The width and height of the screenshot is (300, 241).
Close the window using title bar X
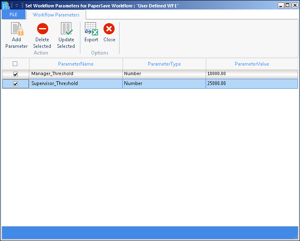pos(295,5)
